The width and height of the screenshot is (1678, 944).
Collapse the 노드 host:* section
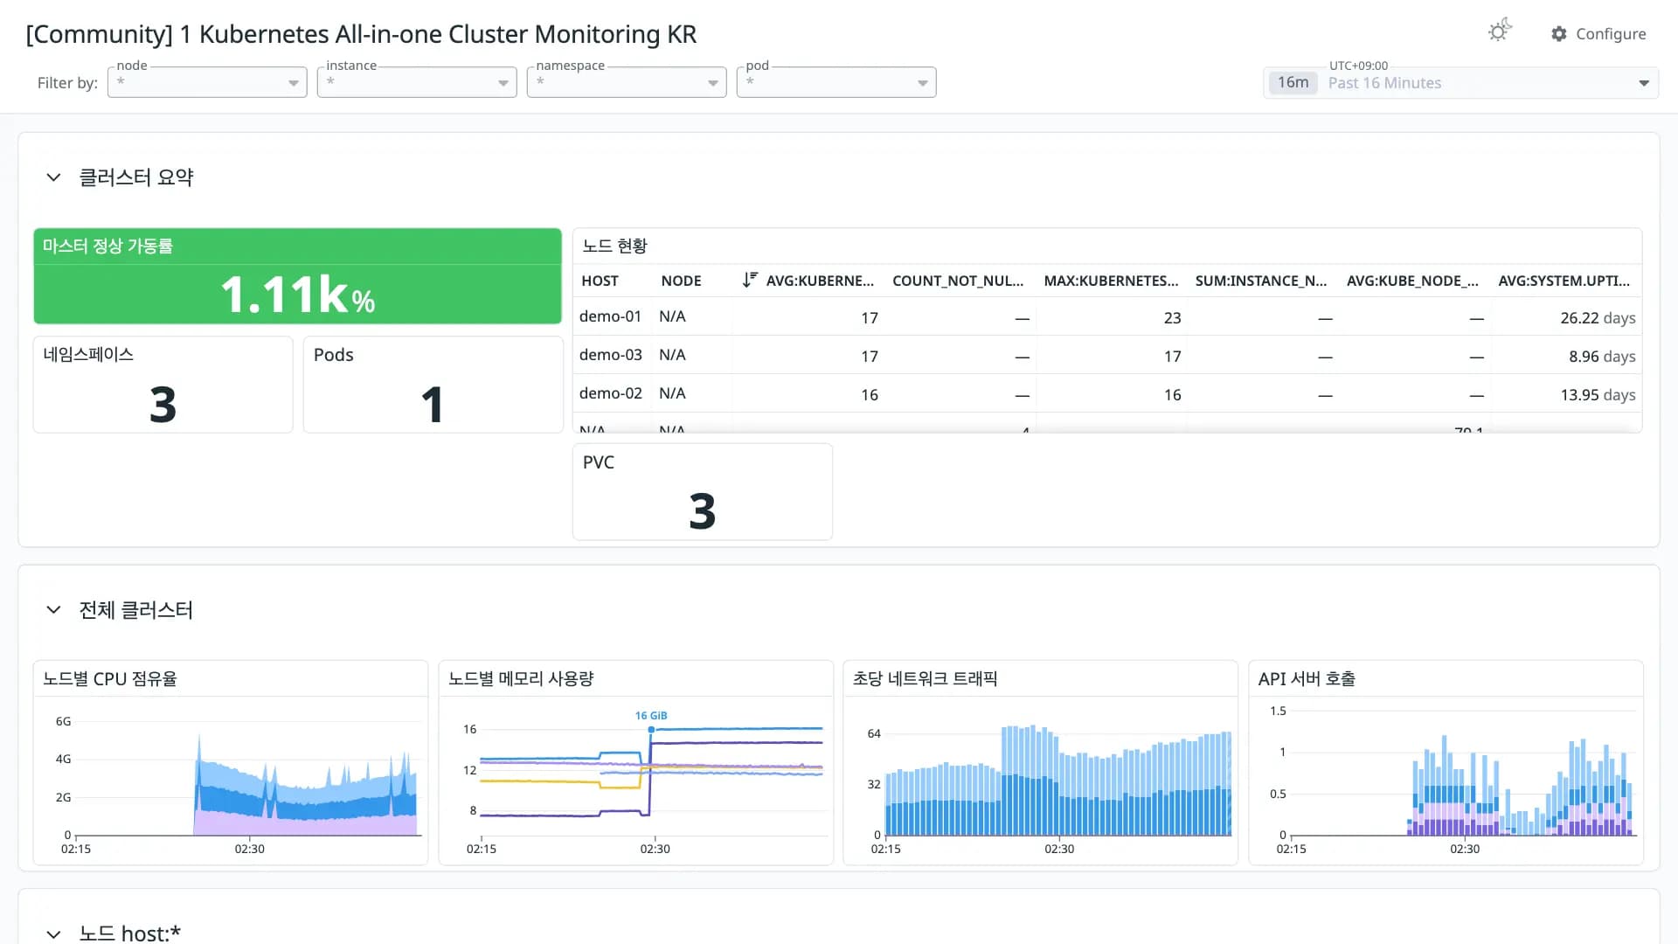click(x=53, y=934)
